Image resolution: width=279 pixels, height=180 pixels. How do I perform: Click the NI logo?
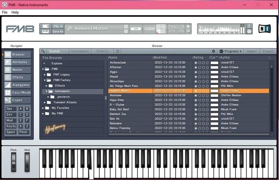pyautogui.click(x=265, y=29)
